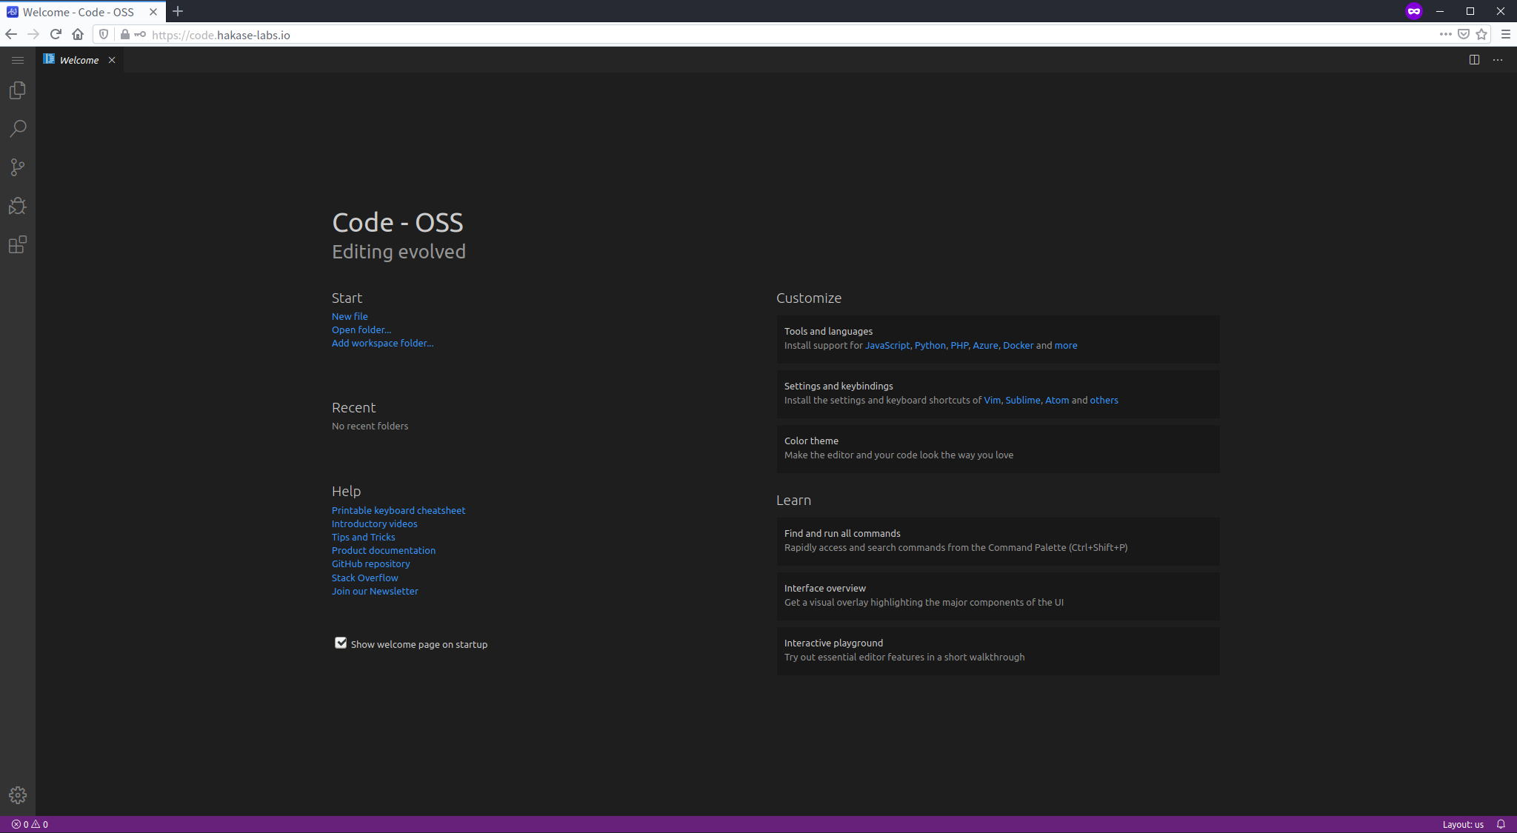Viewport: 1517px width, 833px height.
Task: Open the Explorer view in activity bar
Action: [x=18, y=90]
